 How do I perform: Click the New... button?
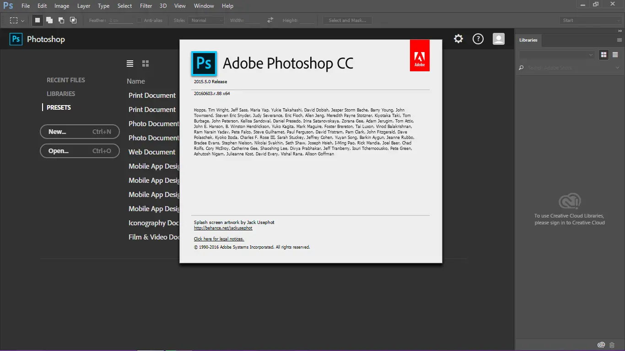[80, 132]
